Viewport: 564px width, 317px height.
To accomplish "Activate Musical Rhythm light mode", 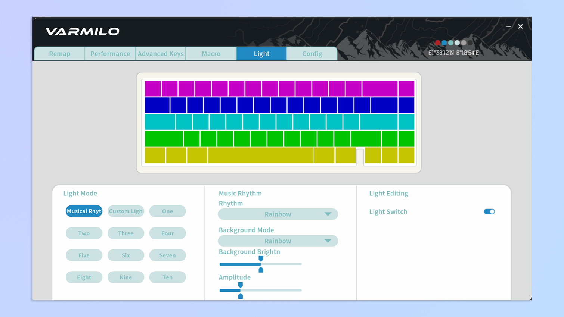I will click(x=84, y=211).
